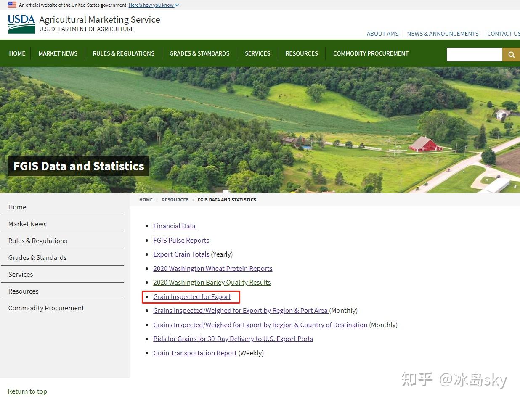
Task: Open the GRADES & STANDARDS navigation menu
Action: coord(199,53)
